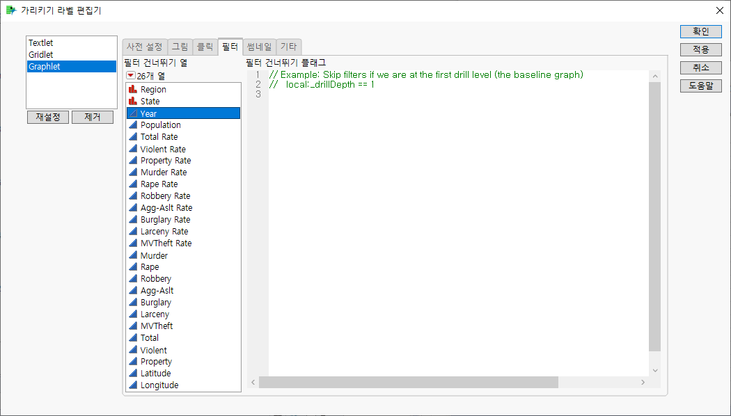The width and height of the screenshot is (731, 416).
Task: Click the JMP app icon in title bar
Action: [11, 10]
